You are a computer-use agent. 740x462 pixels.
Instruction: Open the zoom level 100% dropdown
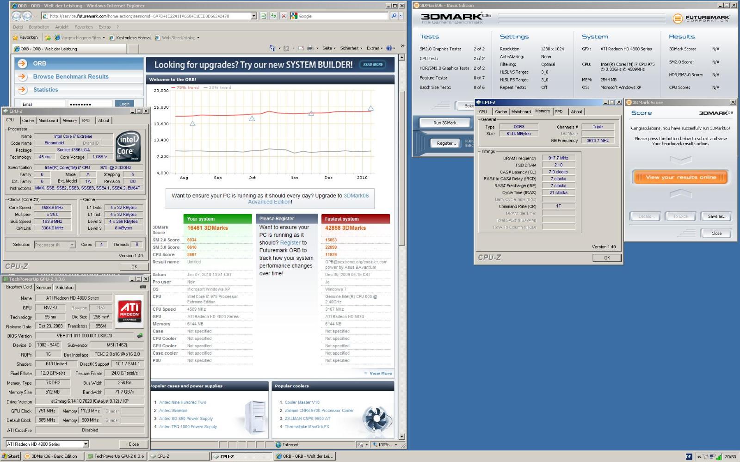coord(396,444)
